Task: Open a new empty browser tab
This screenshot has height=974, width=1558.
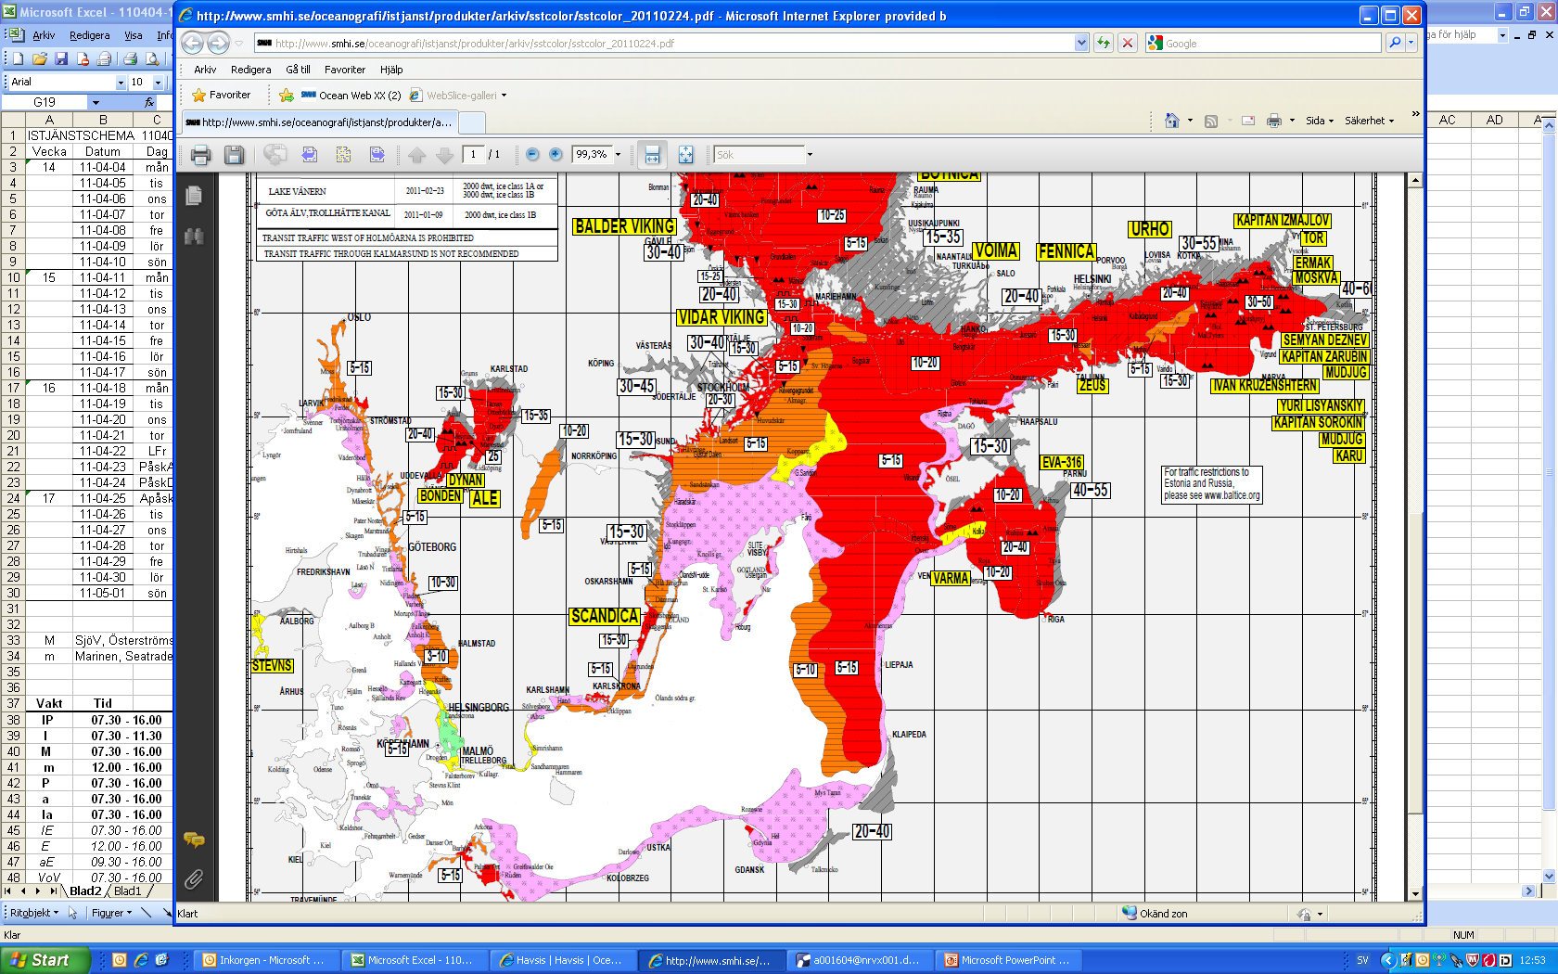Action: (472, 122)
